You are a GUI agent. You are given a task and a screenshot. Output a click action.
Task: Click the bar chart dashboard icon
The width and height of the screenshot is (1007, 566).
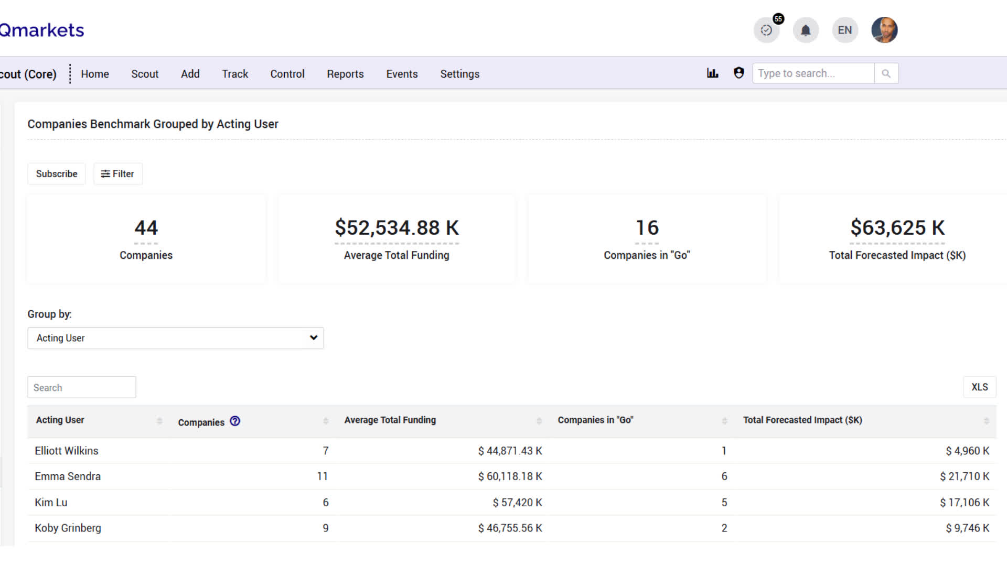(712, 73)
